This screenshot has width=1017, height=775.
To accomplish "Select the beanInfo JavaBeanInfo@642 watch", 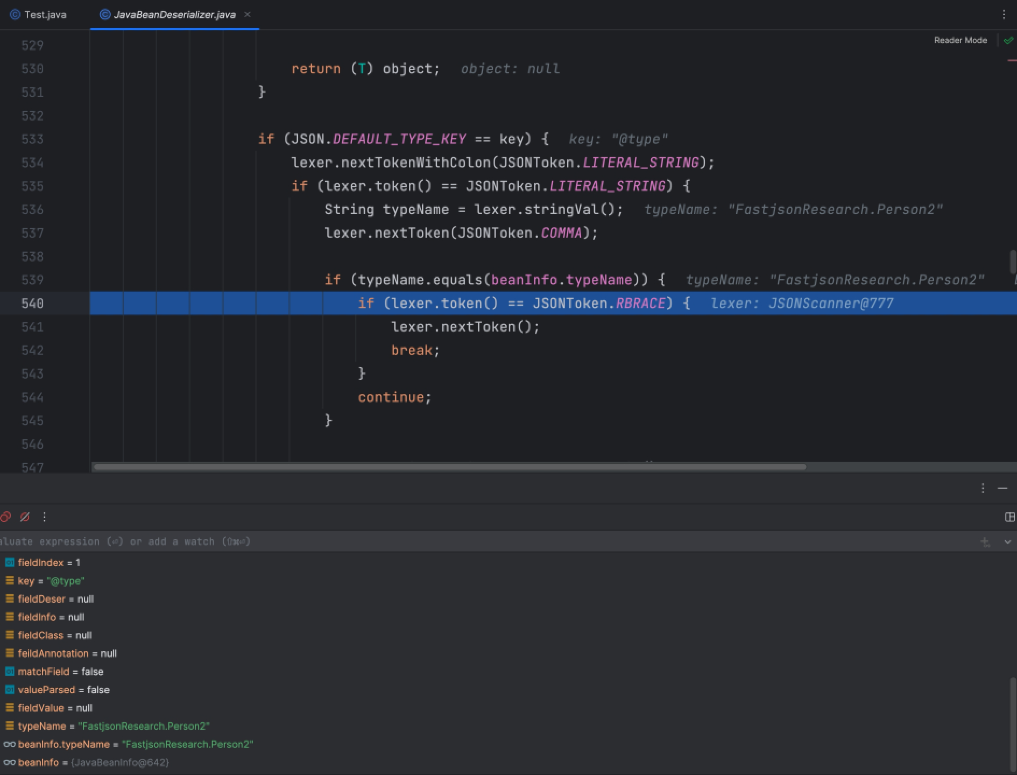I will (x=86, y=763).
